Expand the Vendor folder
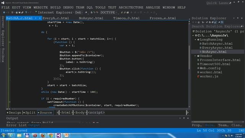 (195, 56)
